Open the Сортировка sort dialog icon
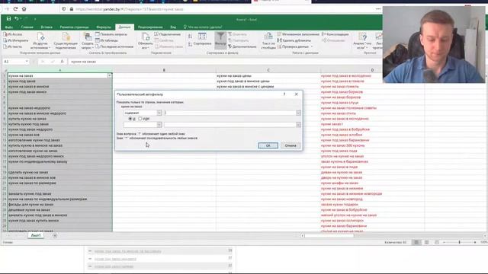 pos(202,39)
